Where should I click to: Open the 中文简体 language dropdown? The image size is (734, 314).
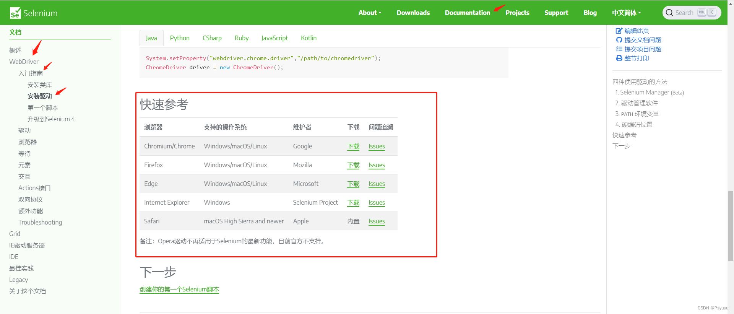626,13
